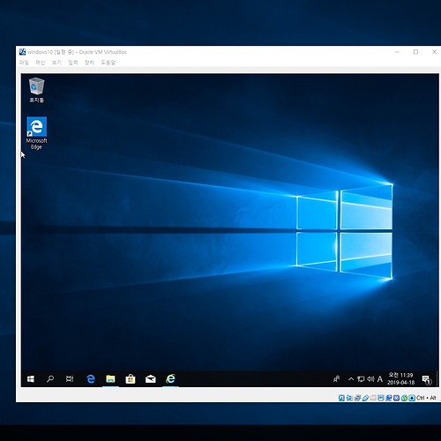Image resolution: width=441 pixels, height=441 pixels.
Task: Click the network adapter status icon in VirtualBox
Action: click(x=357, y=398)
